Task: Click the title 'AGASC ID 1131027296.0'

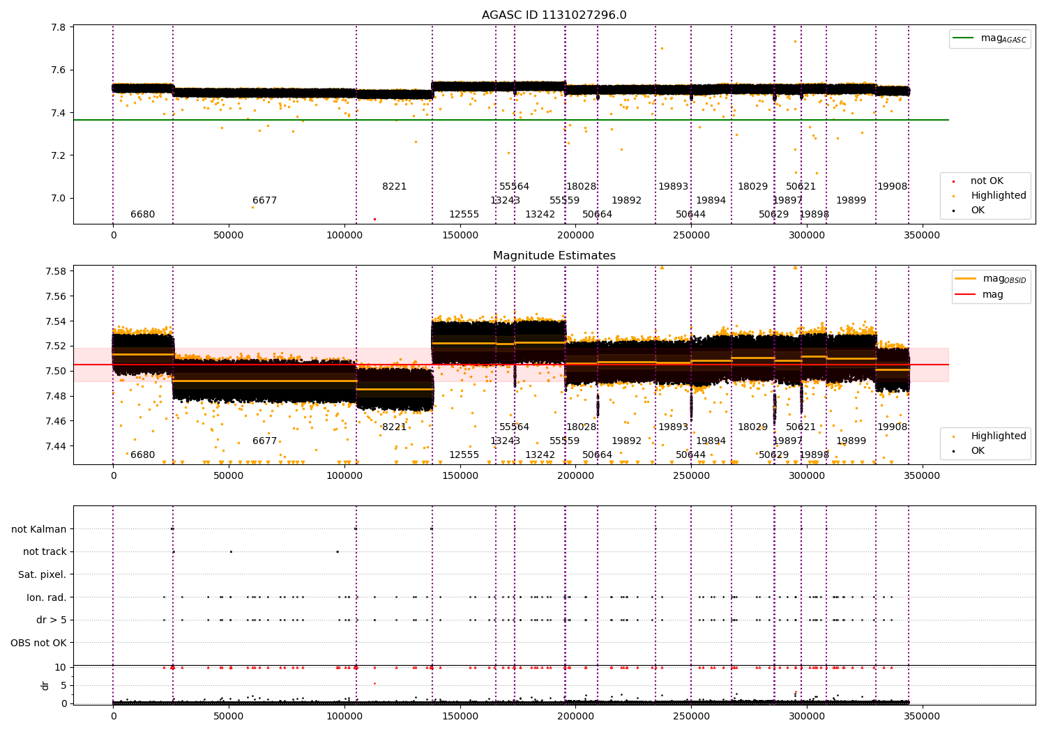Action: coord(554,15)
